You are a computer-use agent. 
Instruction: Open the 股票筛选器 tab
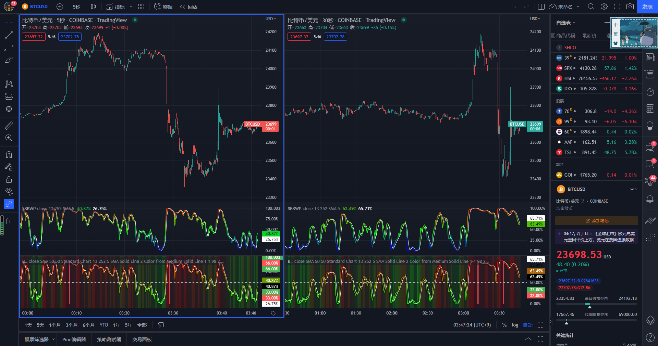37,339
